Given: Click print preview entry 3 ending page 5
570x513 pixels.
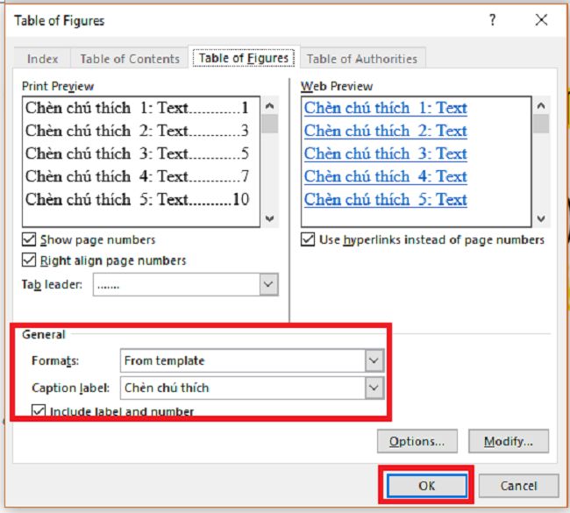Looking at the screenshot, I should 137,153.
